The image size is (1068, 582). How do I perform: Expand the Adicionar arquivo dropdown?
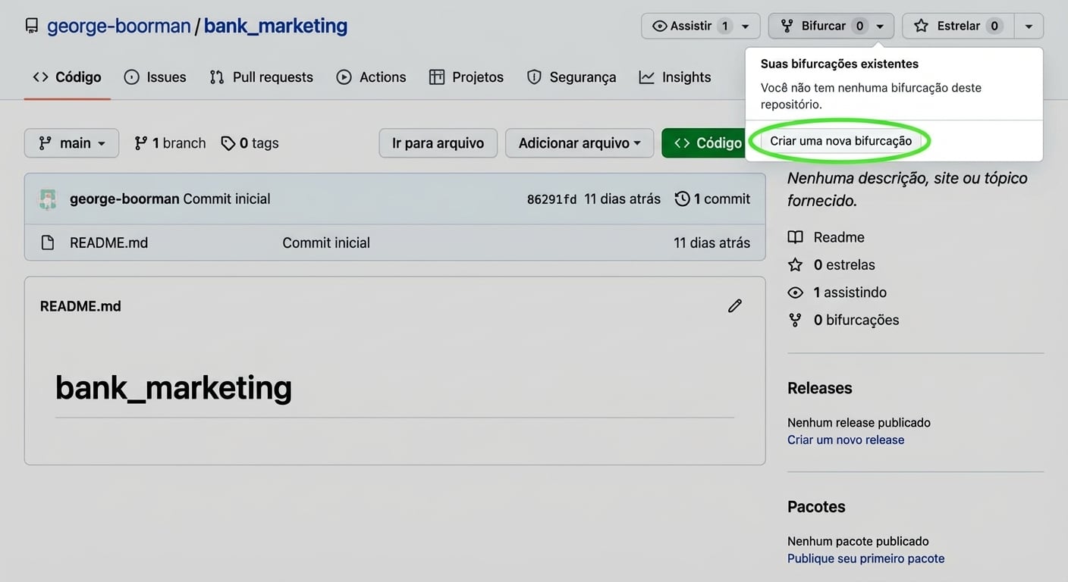pos(580,143)
